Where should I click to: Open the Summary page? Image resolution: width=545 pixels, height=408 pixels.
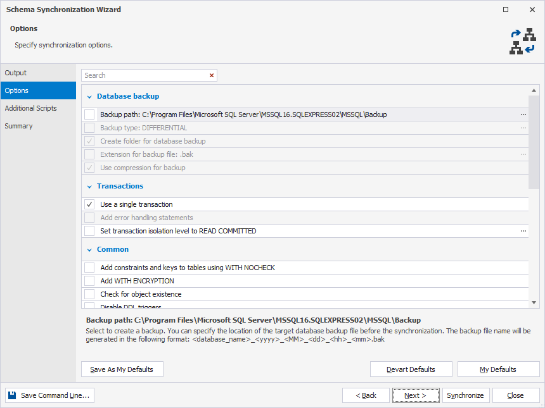[x=18, y=125]
